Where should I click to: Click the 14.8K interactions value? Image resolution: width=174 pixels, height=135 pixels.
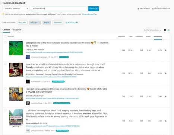160,96
